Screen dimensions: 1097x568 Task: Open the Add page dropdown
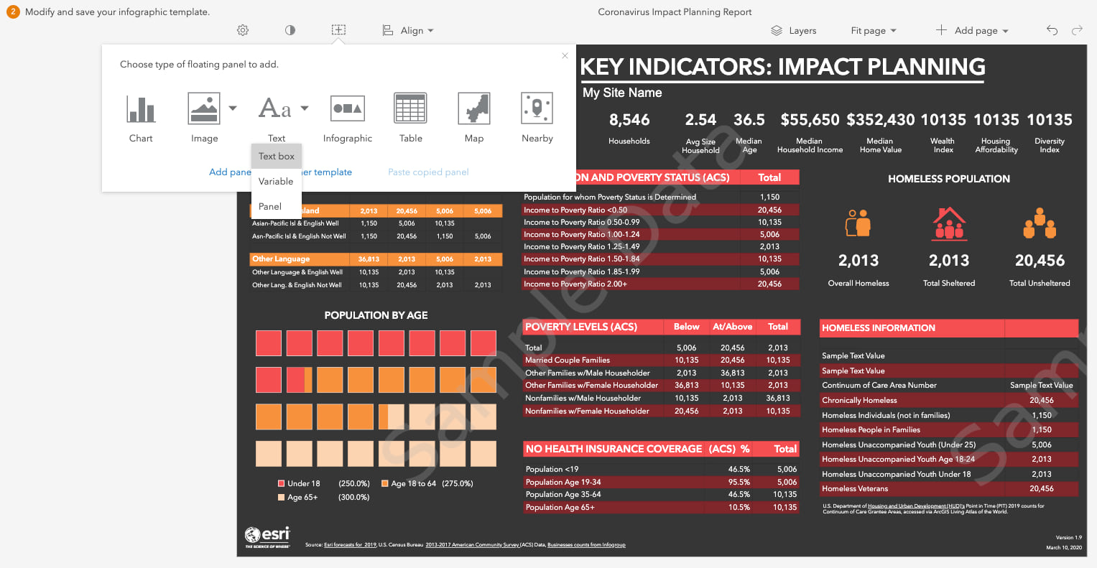(972, 30)
